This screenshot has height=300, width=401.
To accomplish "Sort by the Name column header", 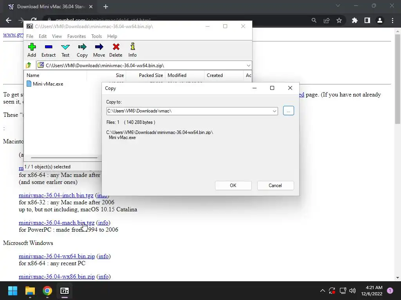I will [x=55, y=75].
